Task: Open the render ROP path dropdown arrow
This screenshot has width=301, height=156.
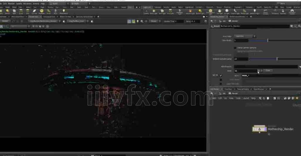Action: (60, 21)
